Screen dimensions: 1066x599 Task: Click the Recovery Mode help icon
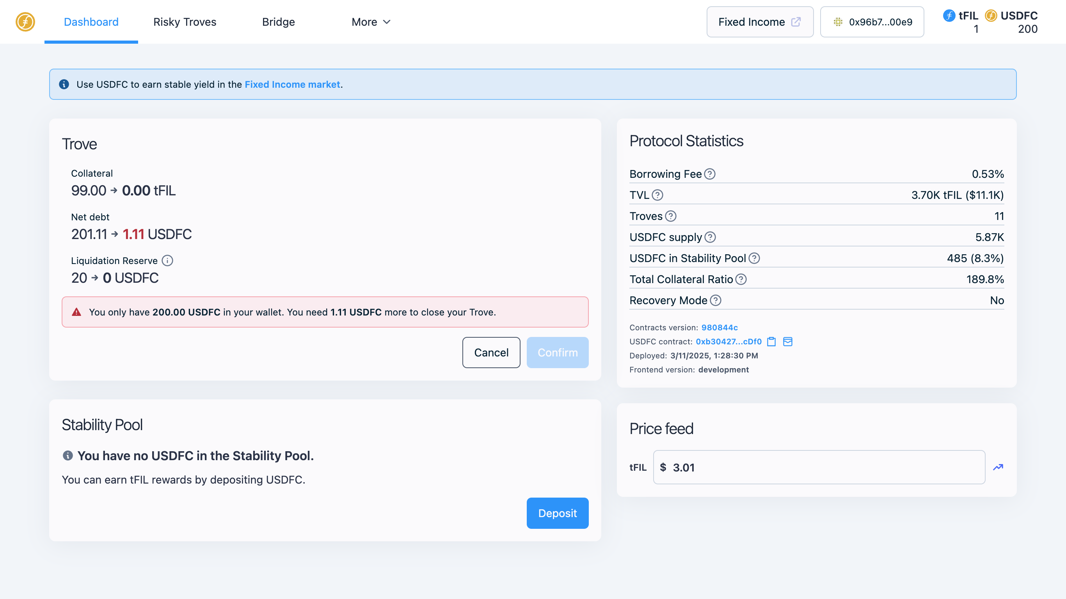pyautogui.click(x=716, y=300)
